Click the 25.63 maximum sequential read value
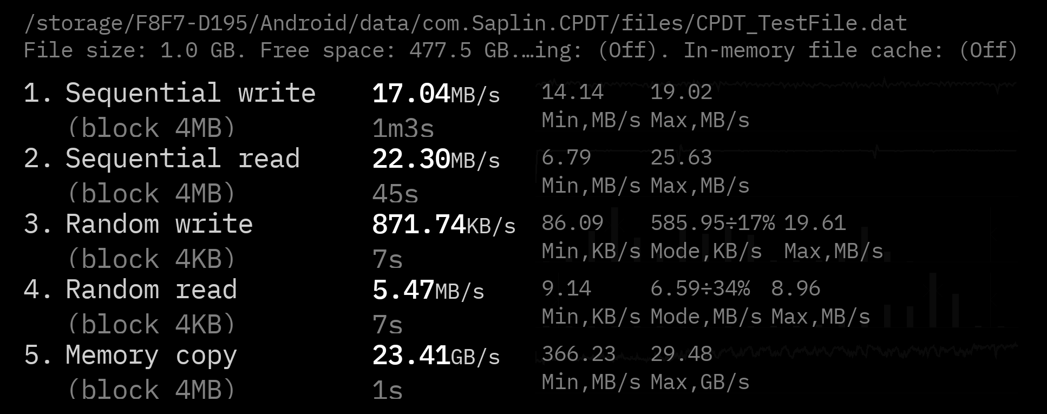The width and height of the screenshot is (1047, 414). [x=681, y=157]
